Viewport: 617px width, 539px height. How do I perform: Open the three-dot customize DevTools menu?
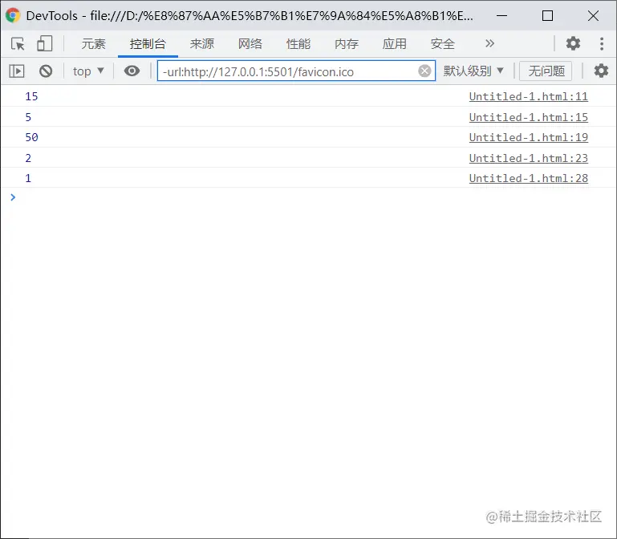pyautogui.click(x=602, y=43)
